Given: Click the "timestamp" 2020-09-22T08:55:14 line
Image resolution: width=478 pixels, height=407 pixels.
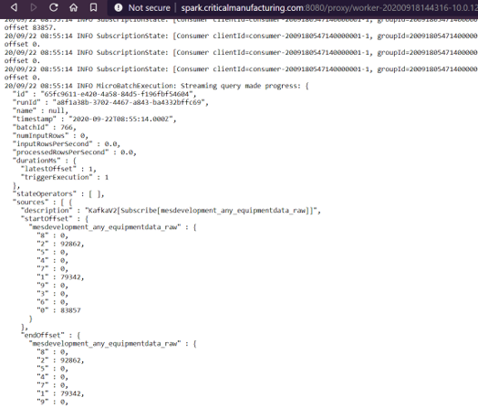Looking at the screenshot, I should tap(94, 119).
